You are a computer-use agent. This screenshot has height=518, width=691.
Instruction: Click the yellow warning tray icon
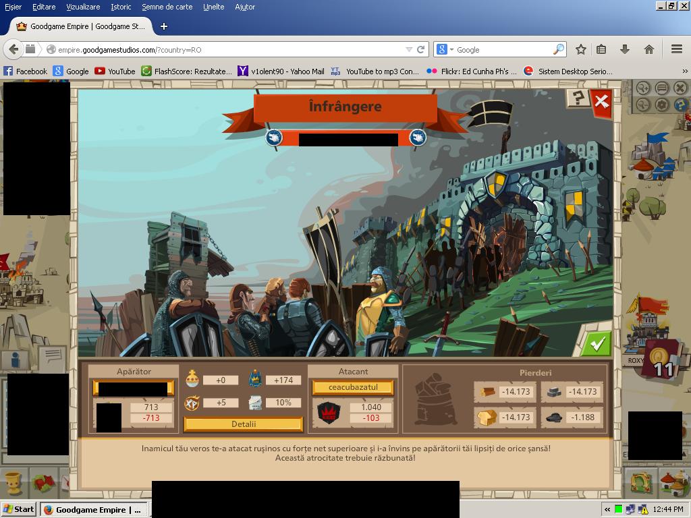click(x=642, y=510)
